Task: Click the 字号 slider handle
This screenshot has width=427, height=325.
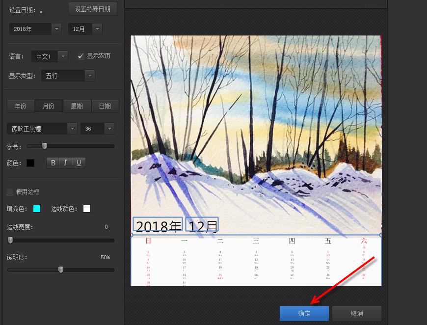Action: click(45, 146)
